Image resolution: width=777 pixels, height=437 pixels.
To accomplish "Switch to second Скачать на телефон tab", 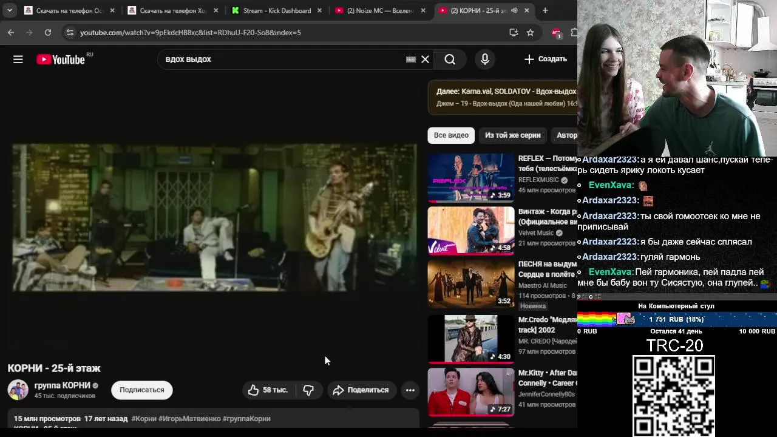I will pyautogui.click(x=173, y=10).
